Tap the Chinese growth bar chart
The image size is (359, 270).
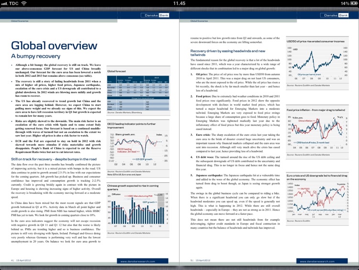[x=138, y=210]
